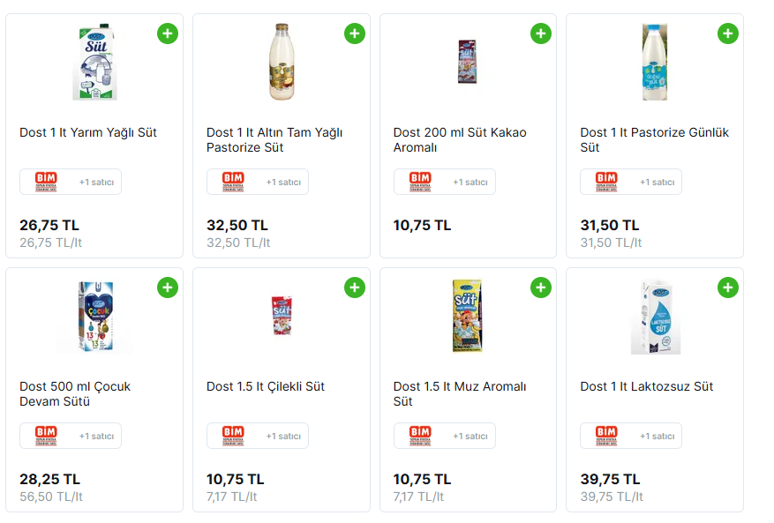
Task: View Altın Tam Yağlı milk bottle image
Action: pyautogui.click(x=282, y=62)
